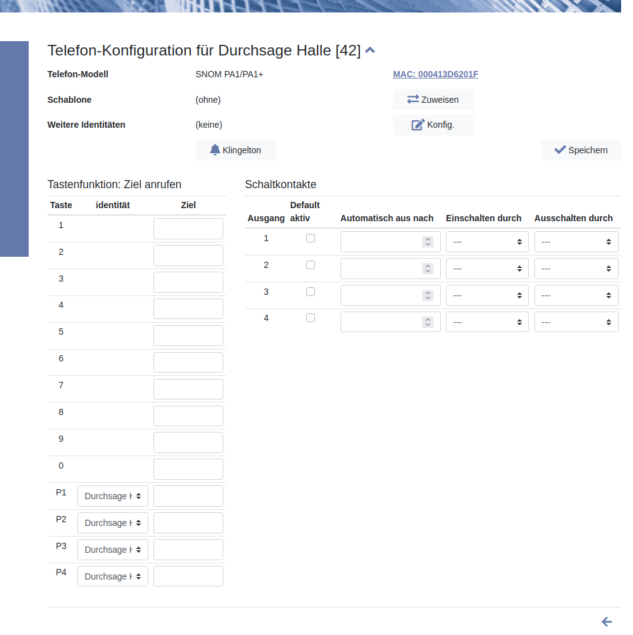633x635 pixels.
Task: Open Konfig. with the edit pencil icon
Action: [433, 125]
